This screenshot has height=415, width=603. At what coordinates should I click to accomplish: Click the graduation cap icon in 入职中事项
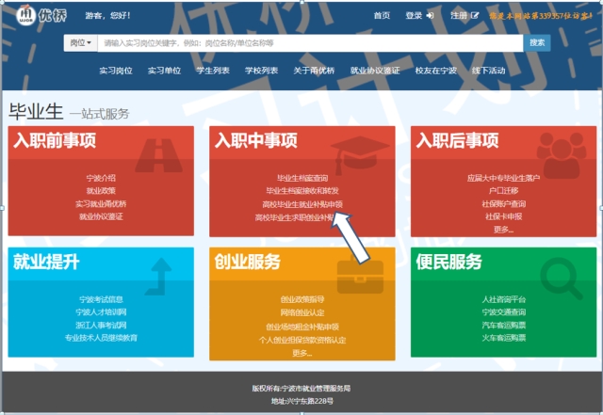coord(362,151)
